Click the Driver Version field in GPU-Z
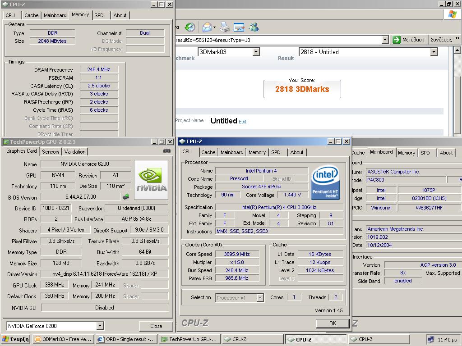 [105, 274]
